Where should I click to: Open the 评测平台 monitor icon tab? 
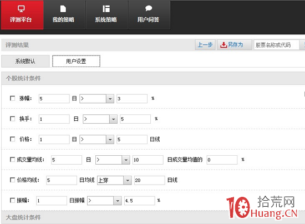coord(21,8)
